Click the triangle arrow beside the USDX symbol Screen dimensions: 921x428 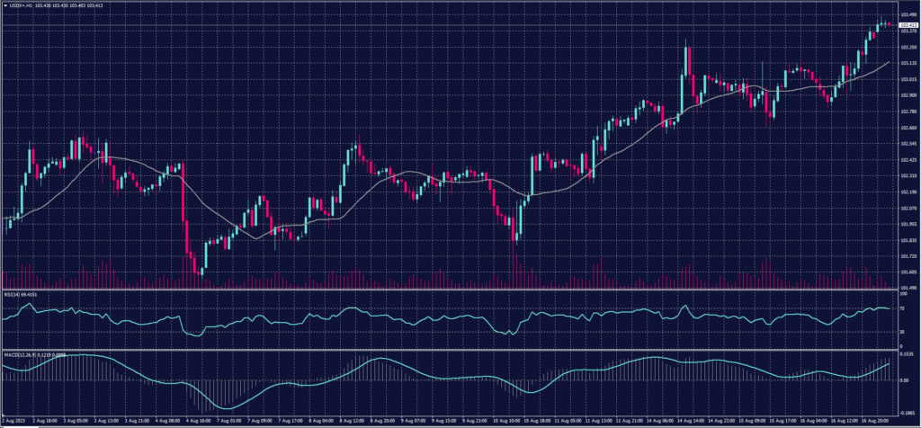coord(5,6)
